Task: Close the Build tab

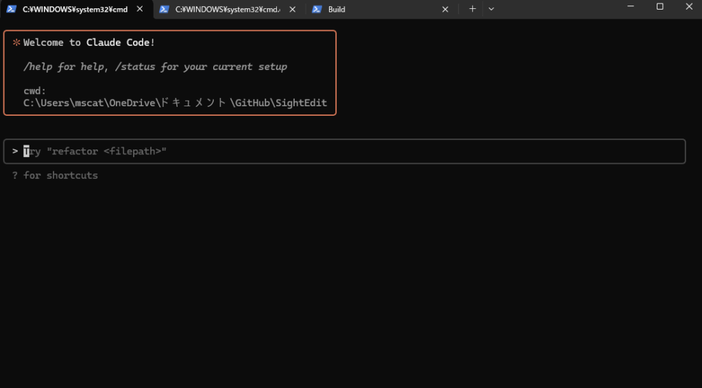Action: [x=445, y=10]
